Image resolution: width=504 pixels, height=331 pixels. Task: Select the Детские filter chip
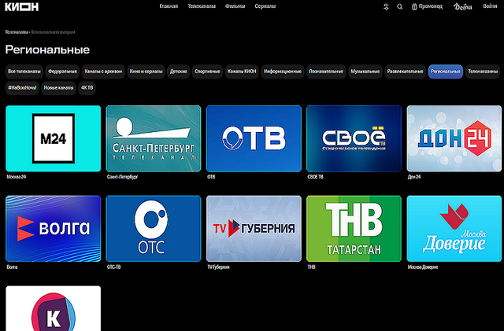pyautogui.click(x=179, y=72)
